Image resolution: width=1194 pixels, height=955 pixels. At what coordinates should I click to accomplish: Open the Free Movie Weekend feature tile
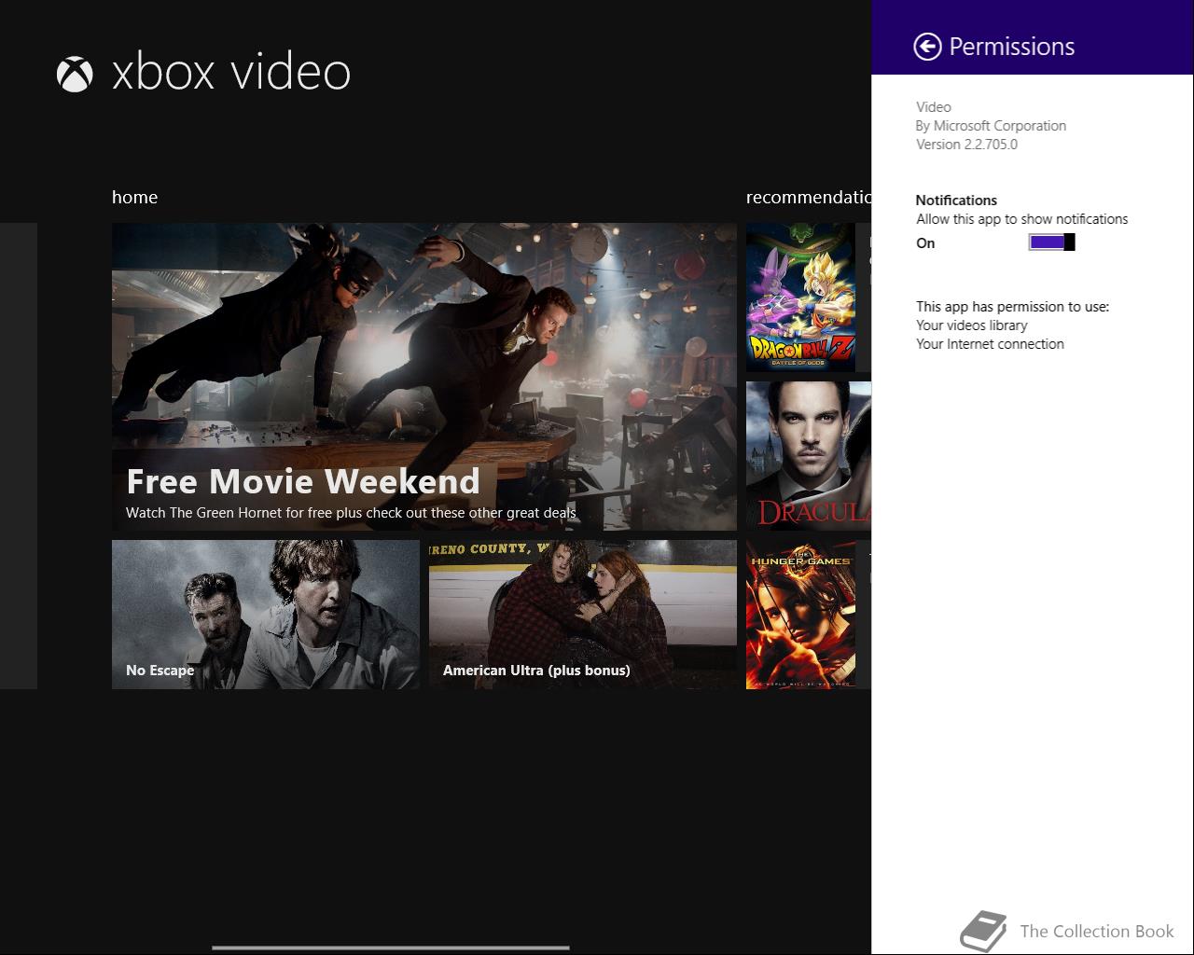pos(424,377)
